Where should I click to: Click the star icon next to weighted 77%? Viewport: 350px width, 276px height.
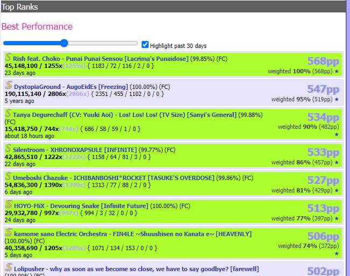click(337, 218)
